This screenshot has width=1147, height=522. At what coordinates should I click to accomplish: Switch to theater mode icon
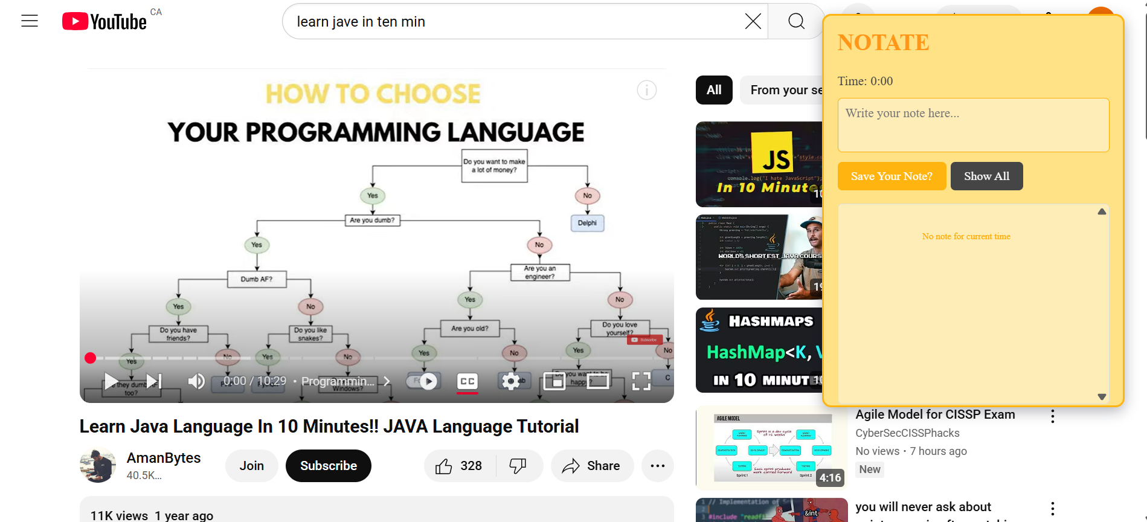(597, 381)
